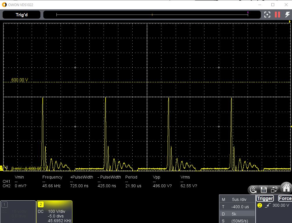The height and width of the screenshot is (223, 292).
Task: Click the CH2 measurement row label
Action: click(6, 186)
